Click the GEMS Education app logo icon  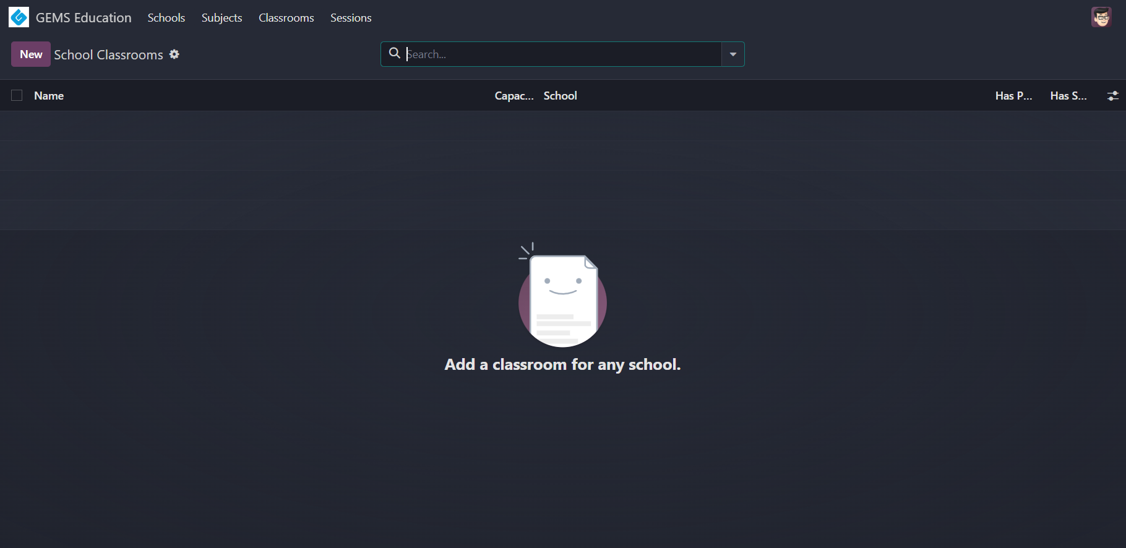tap(19, 17)
